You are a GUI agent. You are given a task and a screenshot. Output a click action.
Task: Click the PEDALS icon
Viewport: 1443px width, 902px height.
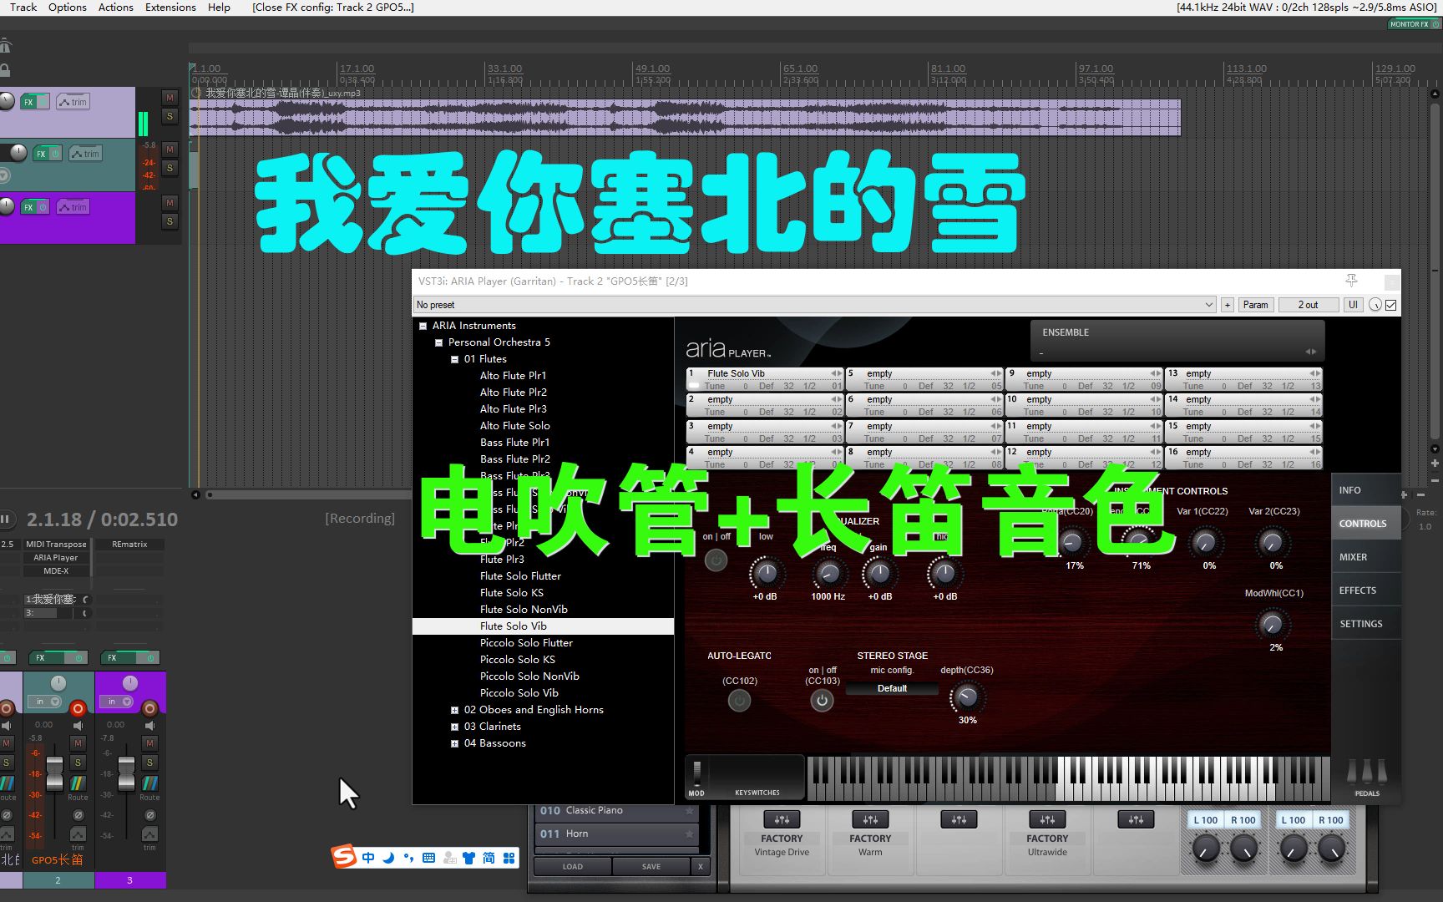pos(1367,776)
